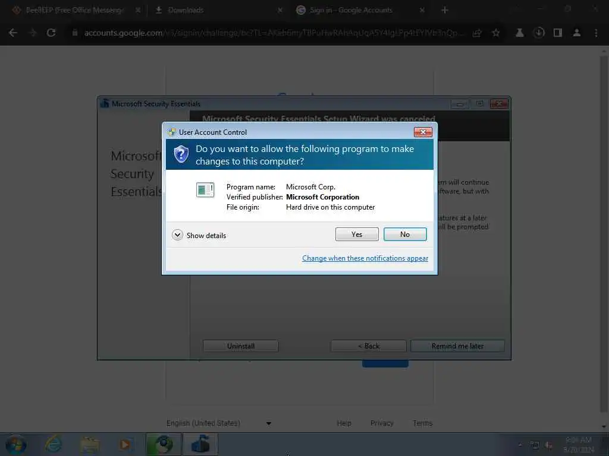This screenshot has height=456, width=609.
Task: Open the Chrome three-dot menu
Action: click(596, 33)
